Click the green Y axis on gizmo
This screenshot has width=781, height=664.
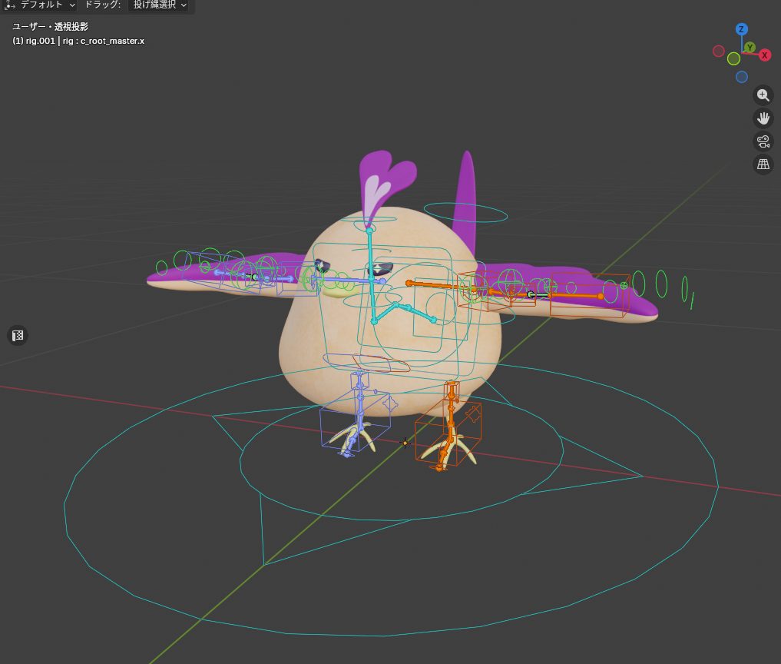[x=750, y=48]
